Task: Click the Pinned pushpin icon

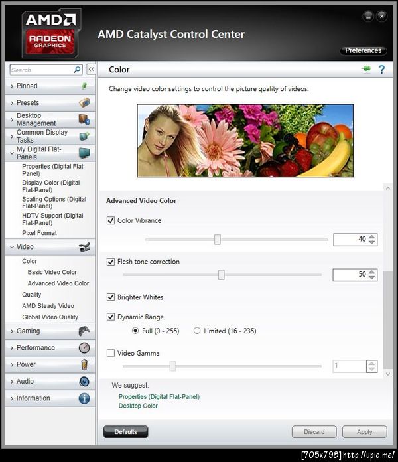Action: pos(84,86)
